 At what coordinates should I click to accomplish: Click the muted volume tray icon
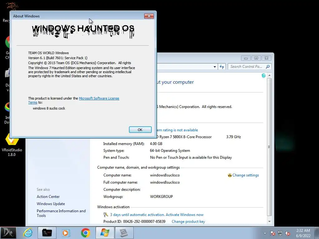point(288,233)
